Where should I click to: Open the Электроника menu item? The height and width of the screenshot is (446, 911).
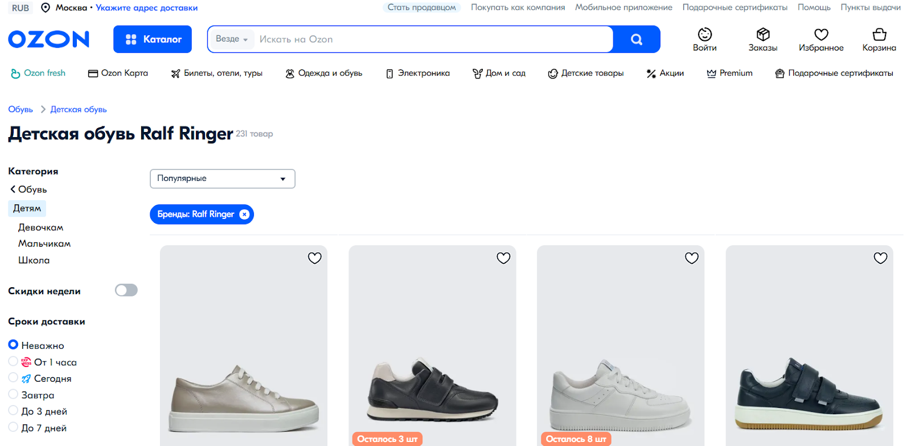click(418, 73)
